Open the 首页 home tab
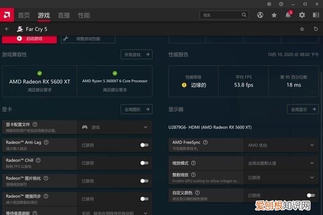The image size is (323, 215). coord(24,15)
